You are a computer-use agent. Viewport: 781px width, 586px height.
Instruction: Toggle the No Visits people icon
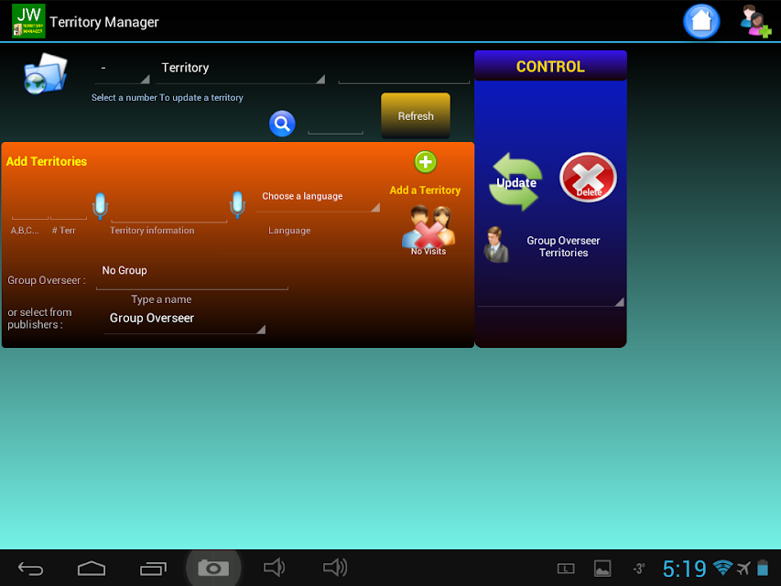[x=428, y=231]
